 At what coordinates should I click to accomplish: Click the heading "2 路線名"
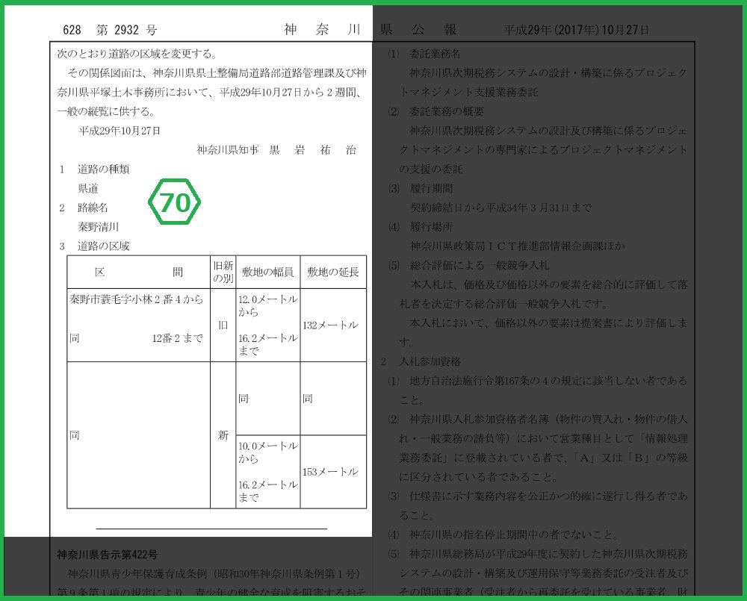point(84,208)
